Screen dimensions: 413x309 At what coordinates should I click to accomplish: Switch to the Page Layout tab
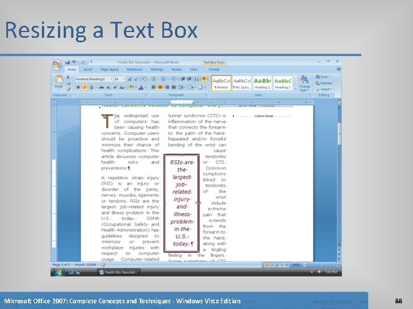tap(110, 69)
